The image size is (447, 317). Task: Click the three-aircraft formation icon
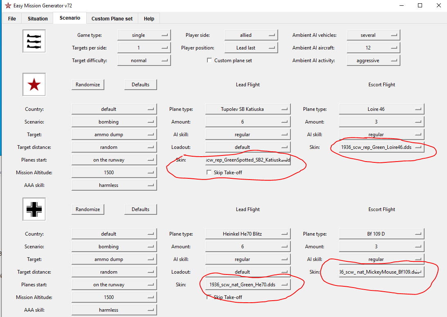pyautogui.click(x=34, y=41)
